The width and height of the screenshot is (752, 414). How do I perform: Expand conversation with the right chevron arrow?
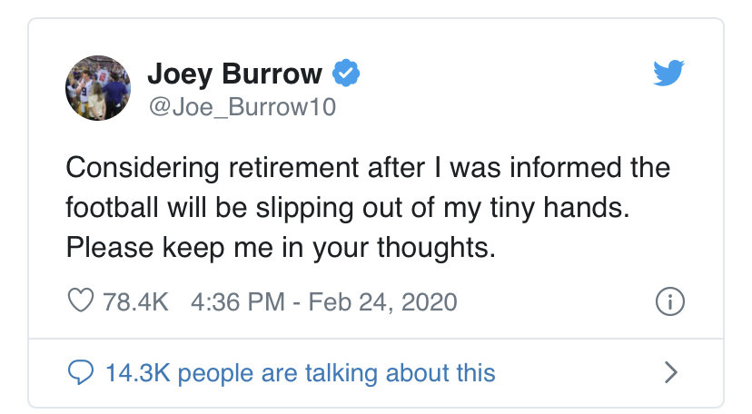[x=671, y=372]
